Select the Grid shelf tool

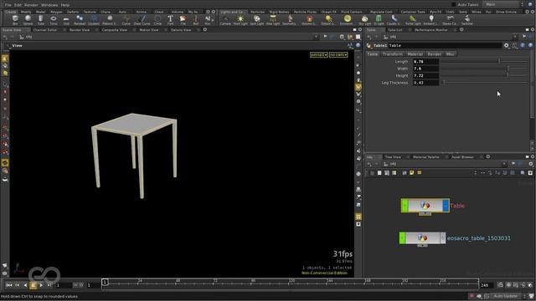click(66, 20)
